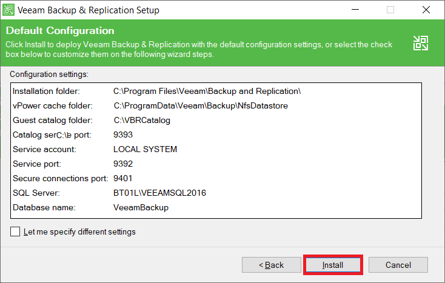This screenshot has width=445, height=283.
Task: Click the Service port value 9392
Action: point(122,164)
